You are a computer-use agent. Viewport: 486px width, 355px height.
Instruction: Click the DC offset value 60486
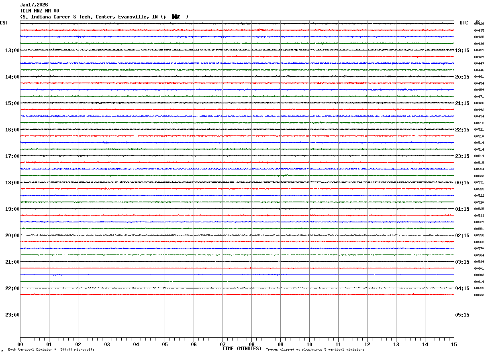(x=479, y=103)
